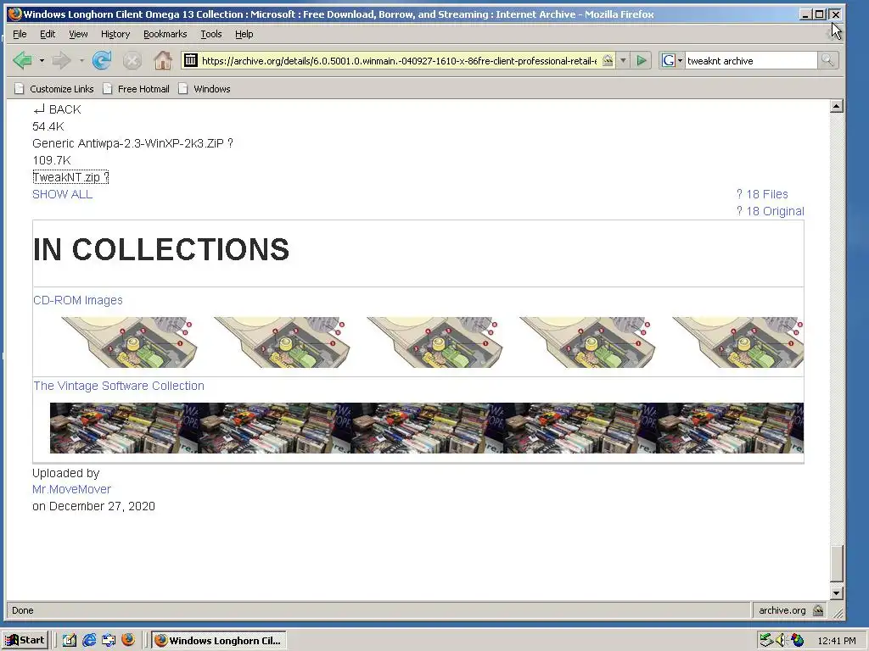Go to Home page via house icon
Screen dimensions: 869x651
click(x=162, y=60)
